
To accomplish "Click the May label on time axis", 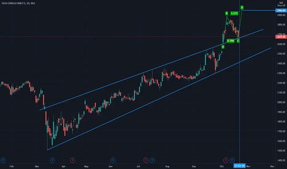I will coord(86,166).
